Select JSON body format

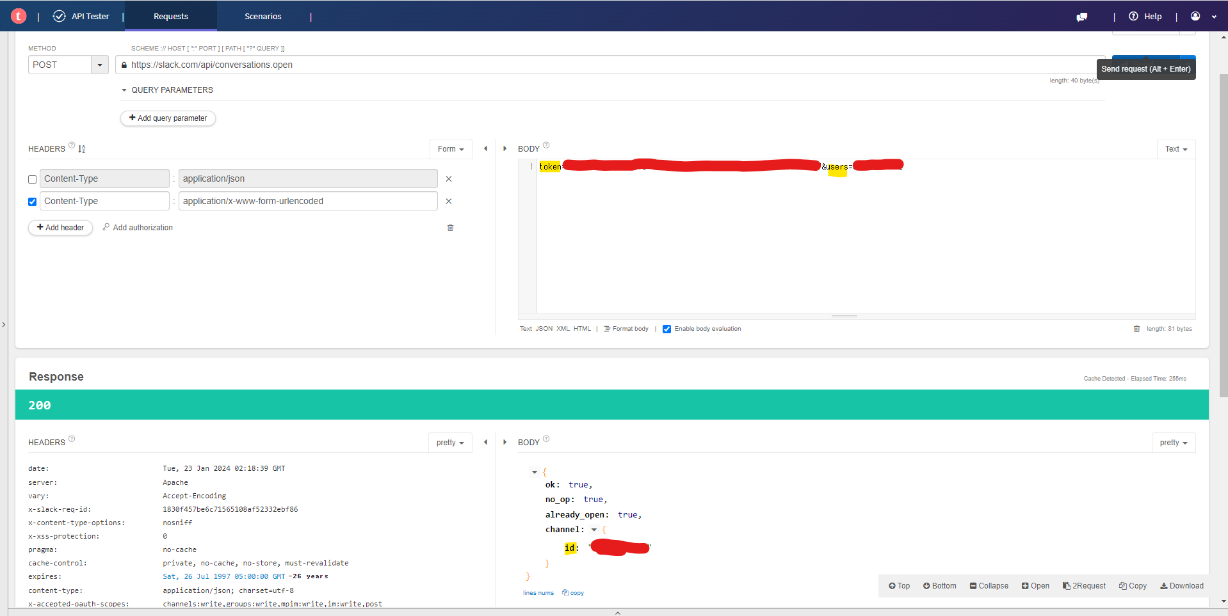click(x=544, y=329)
